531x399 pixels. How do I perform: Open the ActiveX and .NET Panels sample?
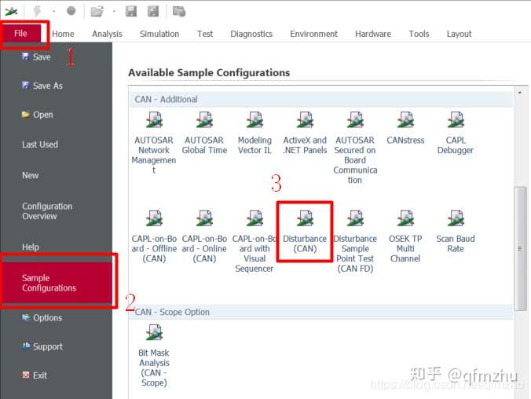pyautogui.click(x=305, y=133)
